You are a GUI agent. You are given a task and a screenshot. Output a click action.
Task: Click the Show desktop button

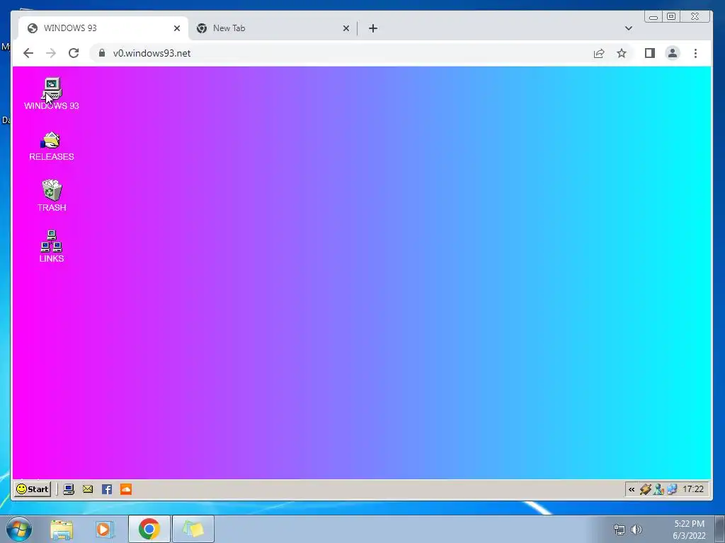tap(719, 529)
